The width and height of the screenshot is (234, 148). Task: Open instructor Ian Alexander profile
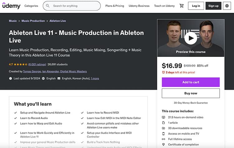[x=51, y=72]
